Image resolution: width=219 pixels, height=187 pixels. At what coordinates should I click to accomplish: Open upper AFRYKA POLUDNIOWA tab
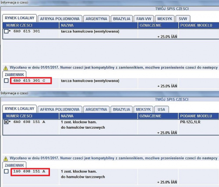coord(60,19)
